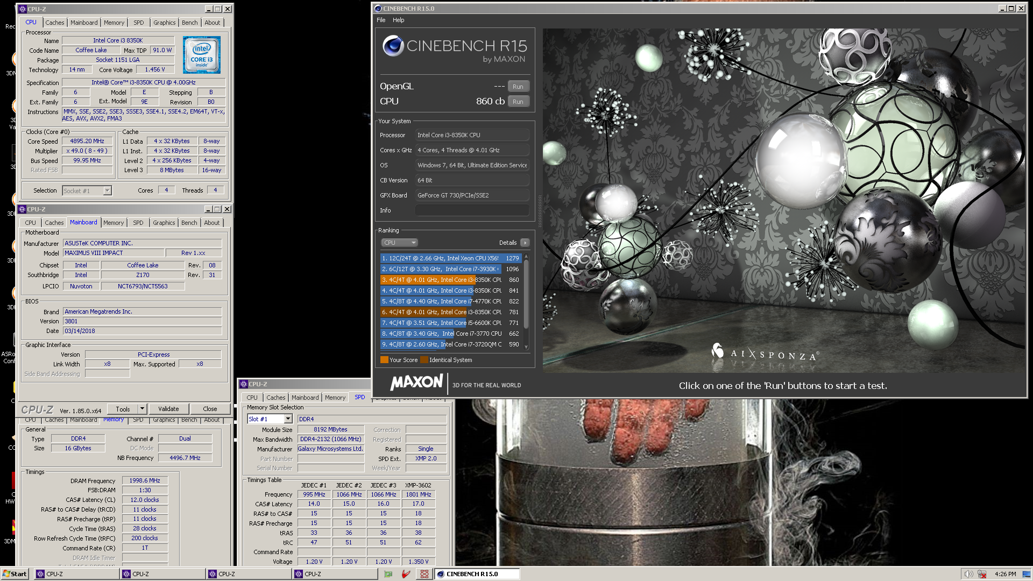Activate the CINEBENCH R15.0 taskbar button
The image size is (1033, 581).
pos(477,574)
